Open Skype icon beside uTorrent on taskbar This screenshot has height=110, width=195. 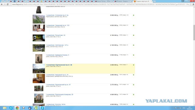(x=42, y=108)
